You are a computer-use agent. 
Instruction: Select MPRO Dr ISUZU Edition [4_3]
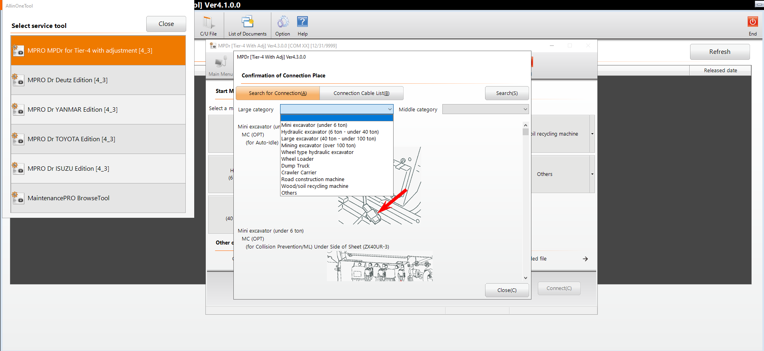tap(98, 169)
